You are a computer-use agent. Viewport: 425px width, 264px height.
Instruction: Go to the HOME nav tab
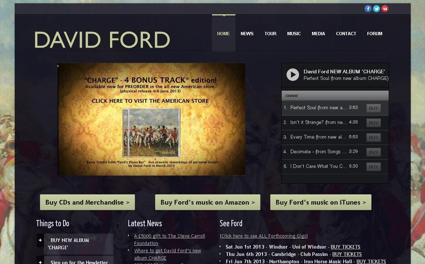[x=223, y=34]
